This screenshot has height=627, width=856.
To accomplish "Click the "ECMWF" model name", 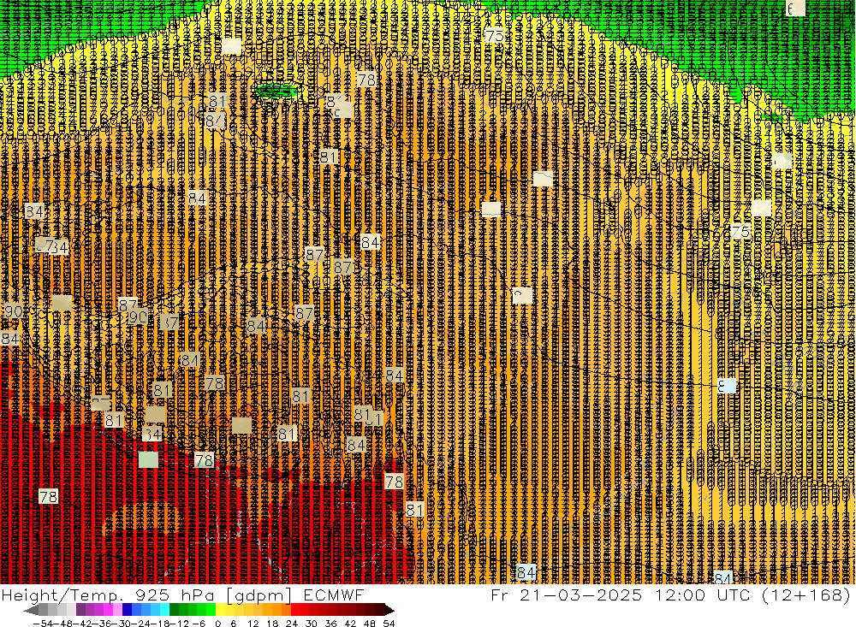I will (334, 594).
